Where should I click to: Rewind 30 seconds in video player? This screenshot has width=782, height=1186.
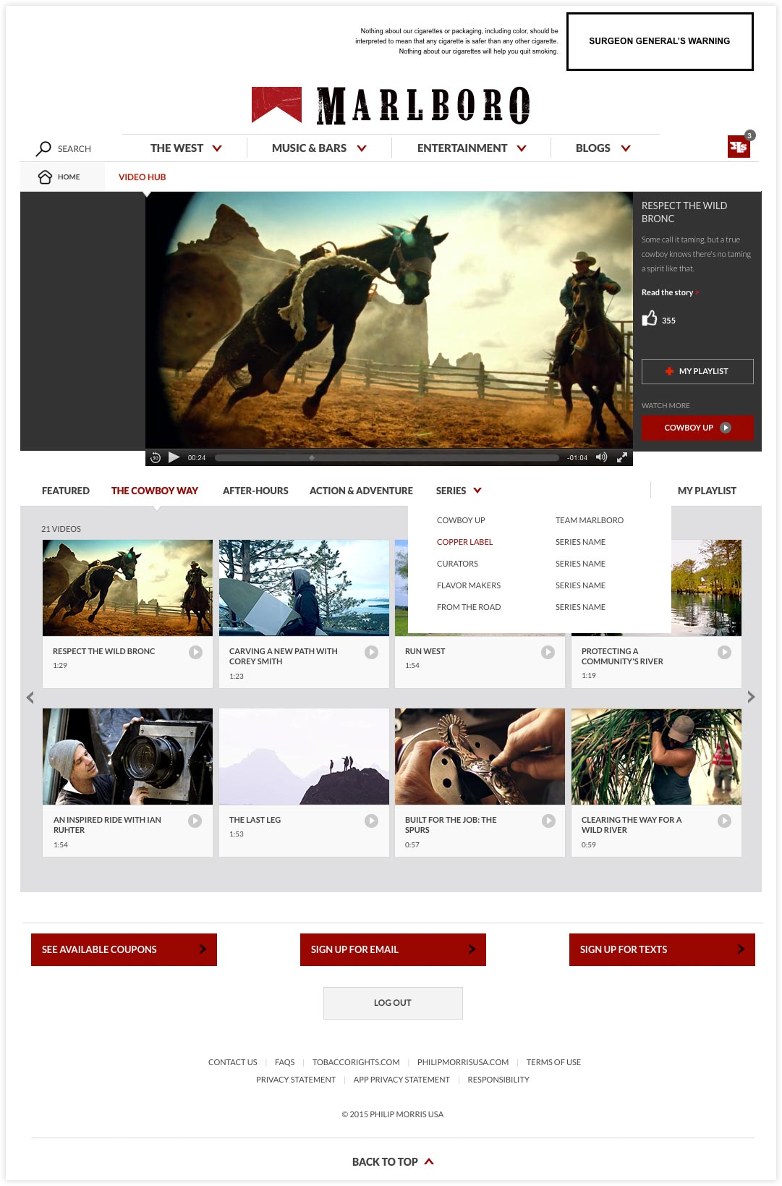(155, 457)
